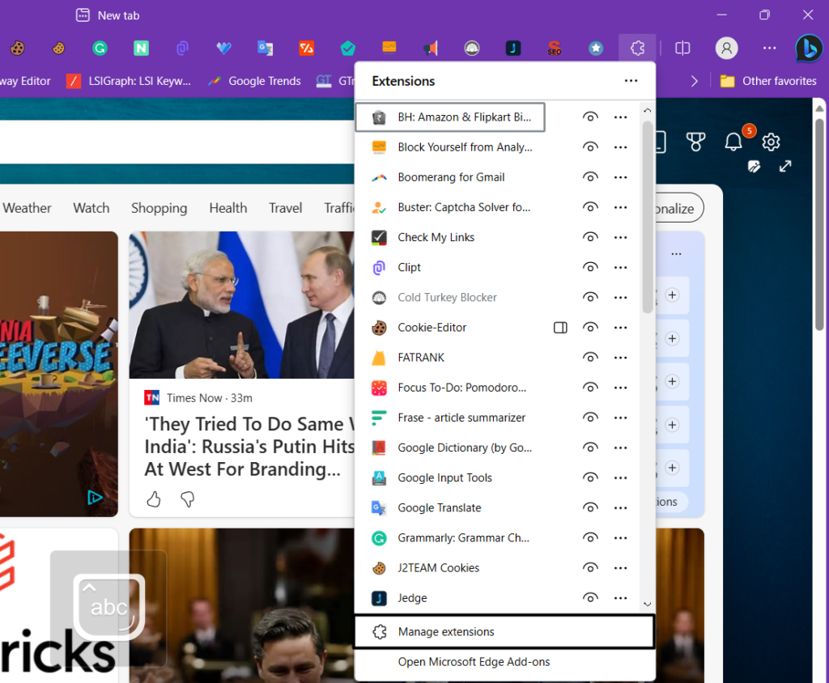Switch to the Watch feed tab
This screenshot has height=683, width=829.
click(91, 208)
